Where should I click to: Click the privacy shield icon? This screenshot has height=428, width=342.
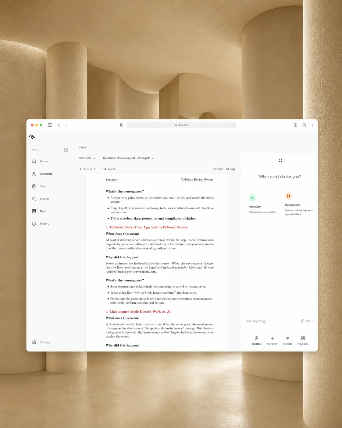(121, 125)
